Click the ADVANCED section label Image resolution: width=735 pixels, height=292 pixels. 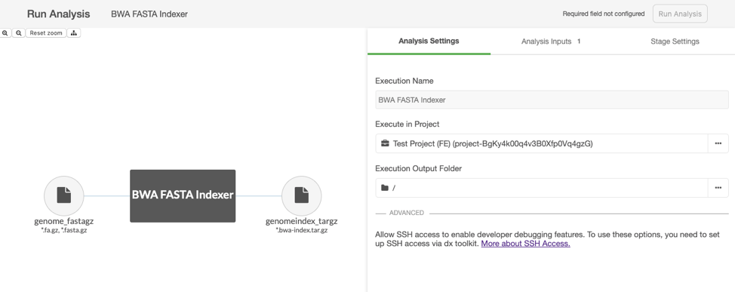coord(407,213)
